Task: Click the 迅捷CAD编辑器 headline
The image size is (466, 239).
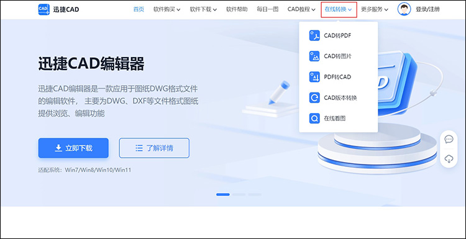Action: tap(91, 63)
